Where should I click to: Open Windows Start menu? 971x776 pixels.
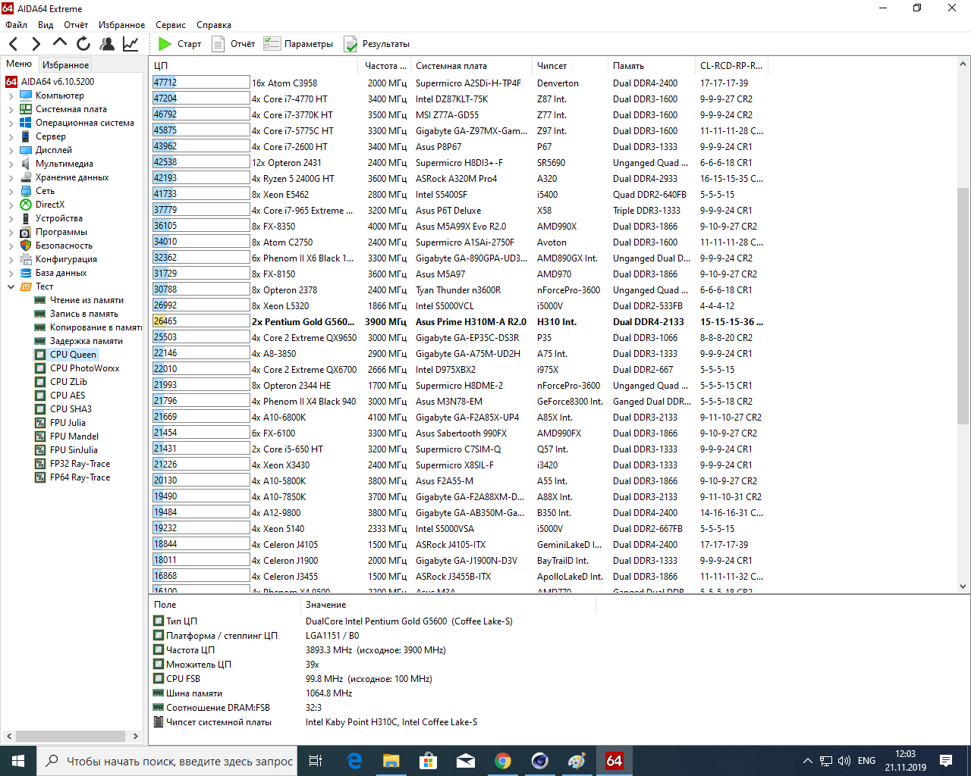coord(18,761)
